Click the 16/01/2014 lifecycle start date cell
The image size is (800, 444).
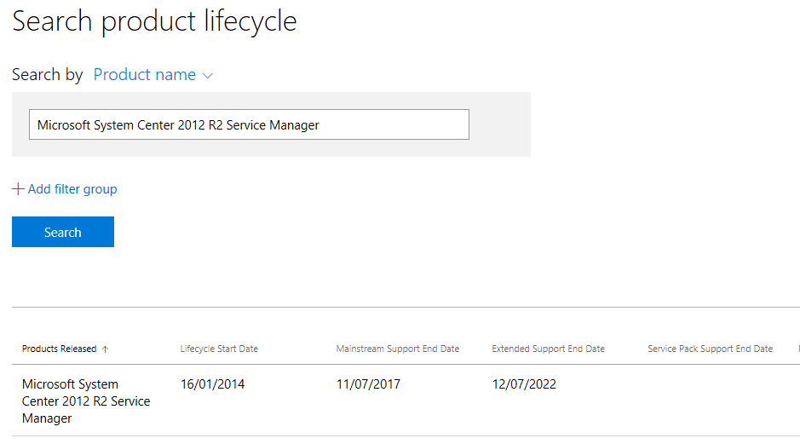point(212,384)
